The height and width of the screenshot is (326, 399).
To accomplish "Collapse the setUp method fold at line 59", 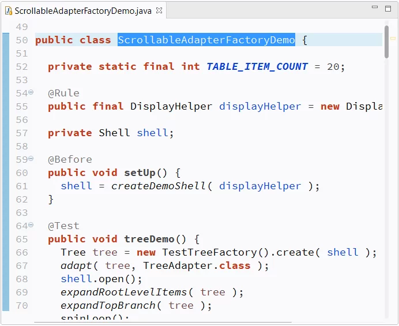I will pos(31,159).
